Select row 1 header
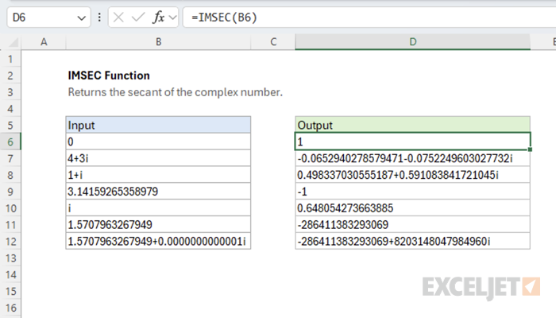This screenshot has height=318, width=556. 10,59
